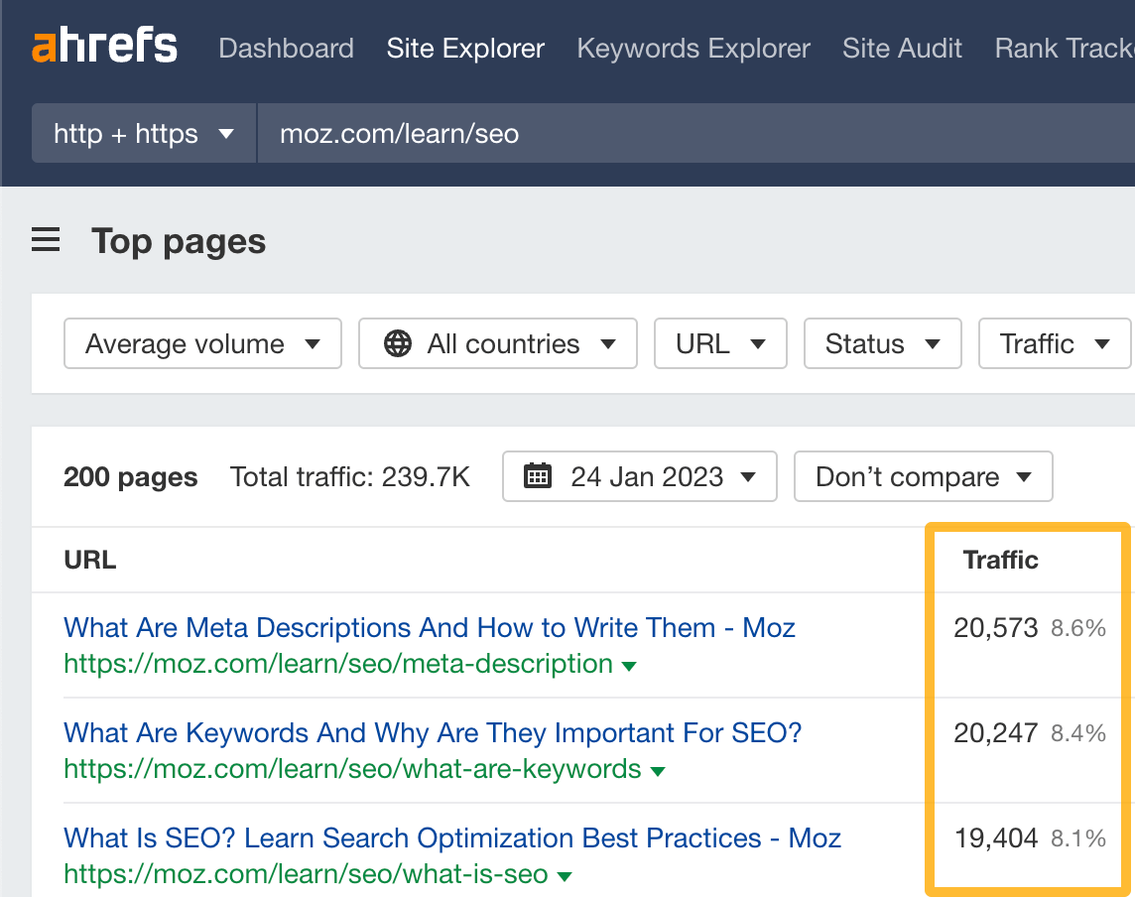Open the Don't compare dropdown
This screenshot has width=1135, height=899.
[923, 476]
